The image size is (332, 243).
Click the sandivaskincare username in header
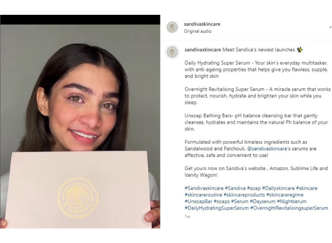click(x=202, y=24)
